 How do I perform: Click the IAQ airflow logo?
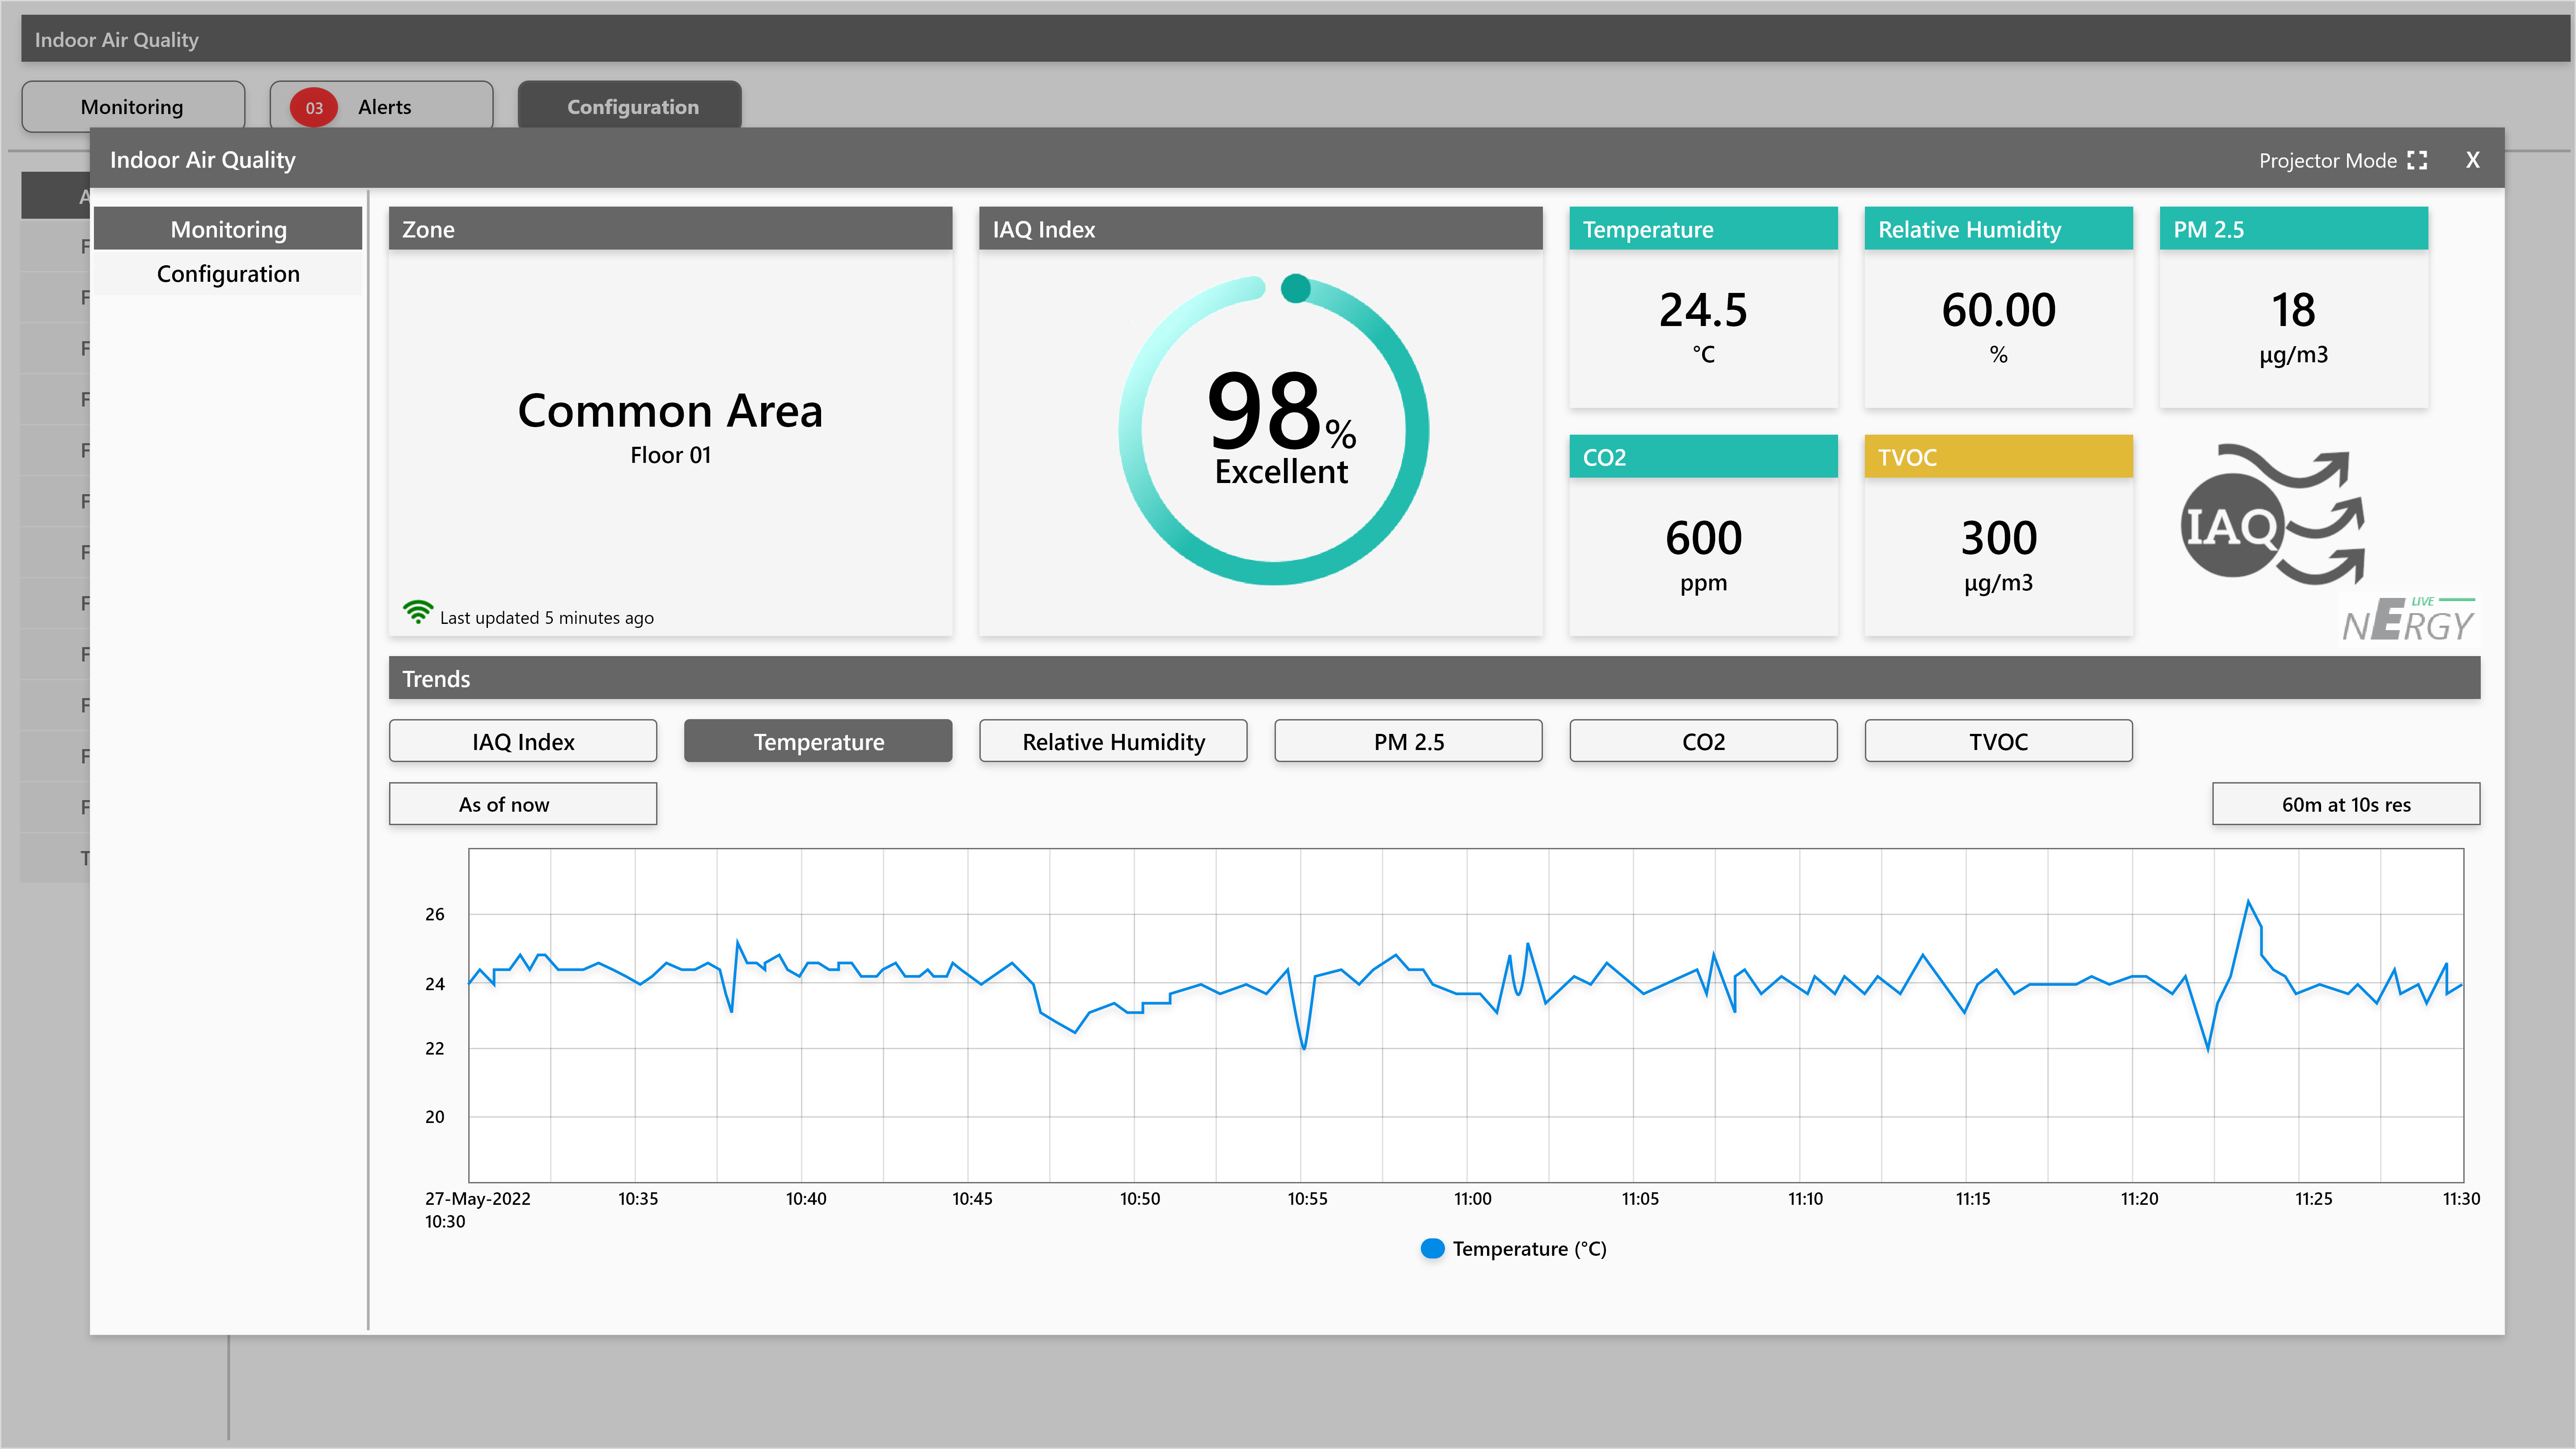(2272, 514)
